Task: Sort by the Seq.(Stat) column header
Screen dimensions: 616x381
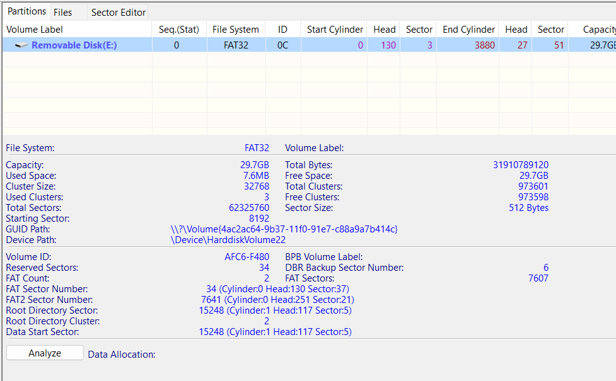Action: pos(179,30)
